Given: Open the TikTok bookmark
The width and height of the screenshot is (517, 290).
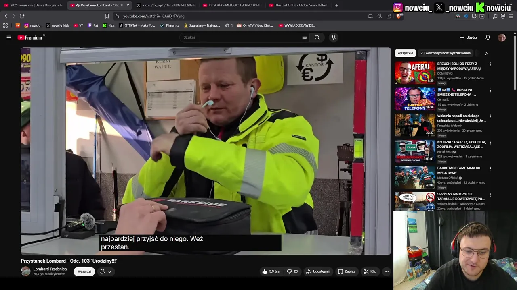Looking at the screenshot, I should [137, 25].
